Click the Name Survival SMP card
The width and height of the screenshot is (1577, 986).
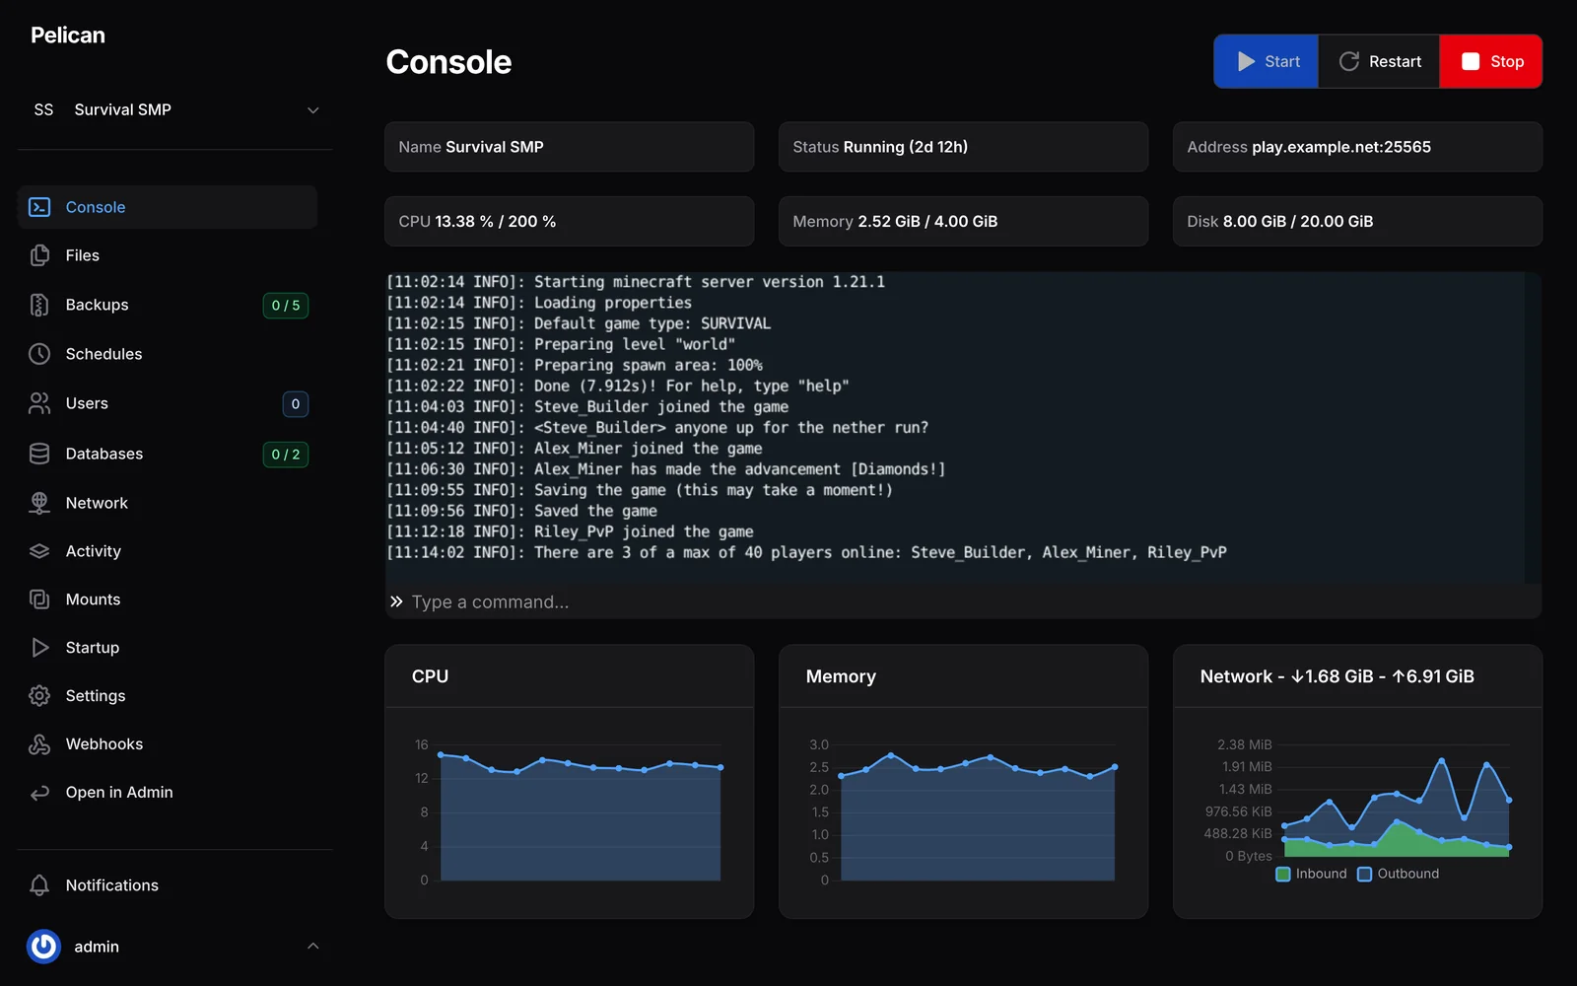point(569,147)
